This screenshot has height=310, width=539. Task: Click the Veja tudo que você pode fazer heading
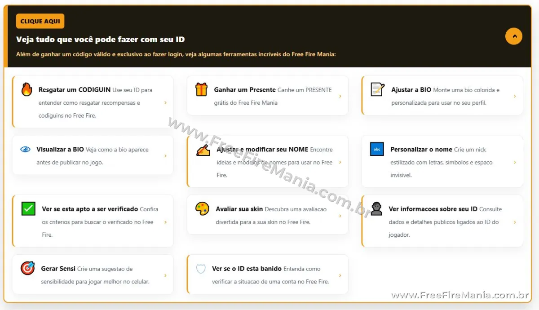click(x=100, y=40)
